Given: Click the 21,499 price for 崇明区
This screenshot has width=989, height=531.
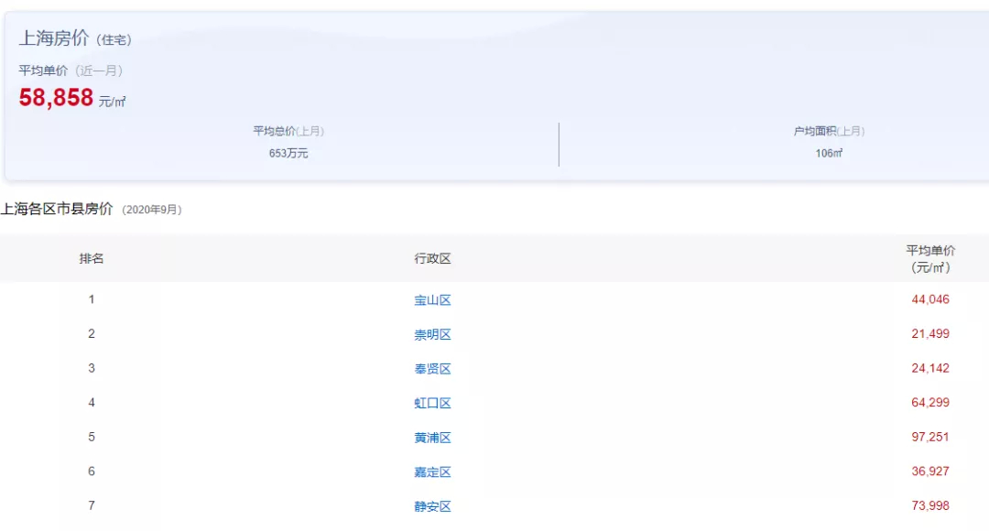Looking at the screenshot, I should coord(930,333).
